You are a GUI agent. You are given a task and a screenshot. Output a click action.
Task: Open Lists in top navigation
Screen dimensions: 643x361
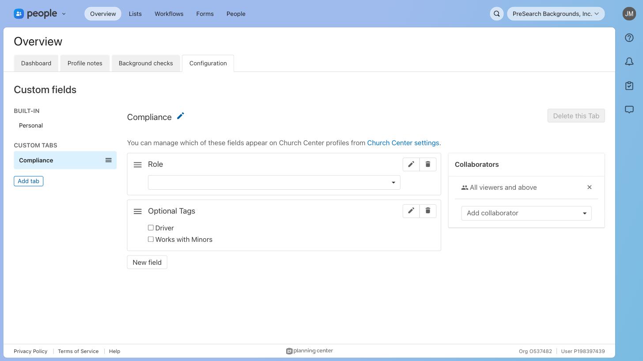tap(135, 14)
